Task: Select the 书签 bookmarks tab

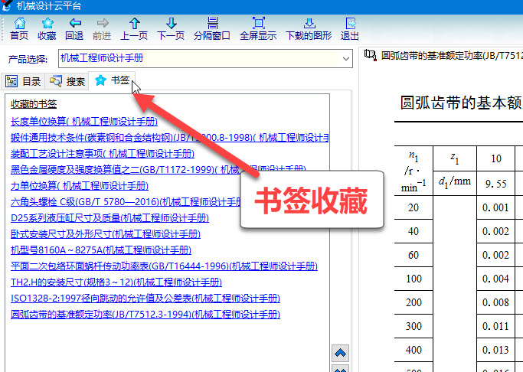Action: [x=112, y=80]
